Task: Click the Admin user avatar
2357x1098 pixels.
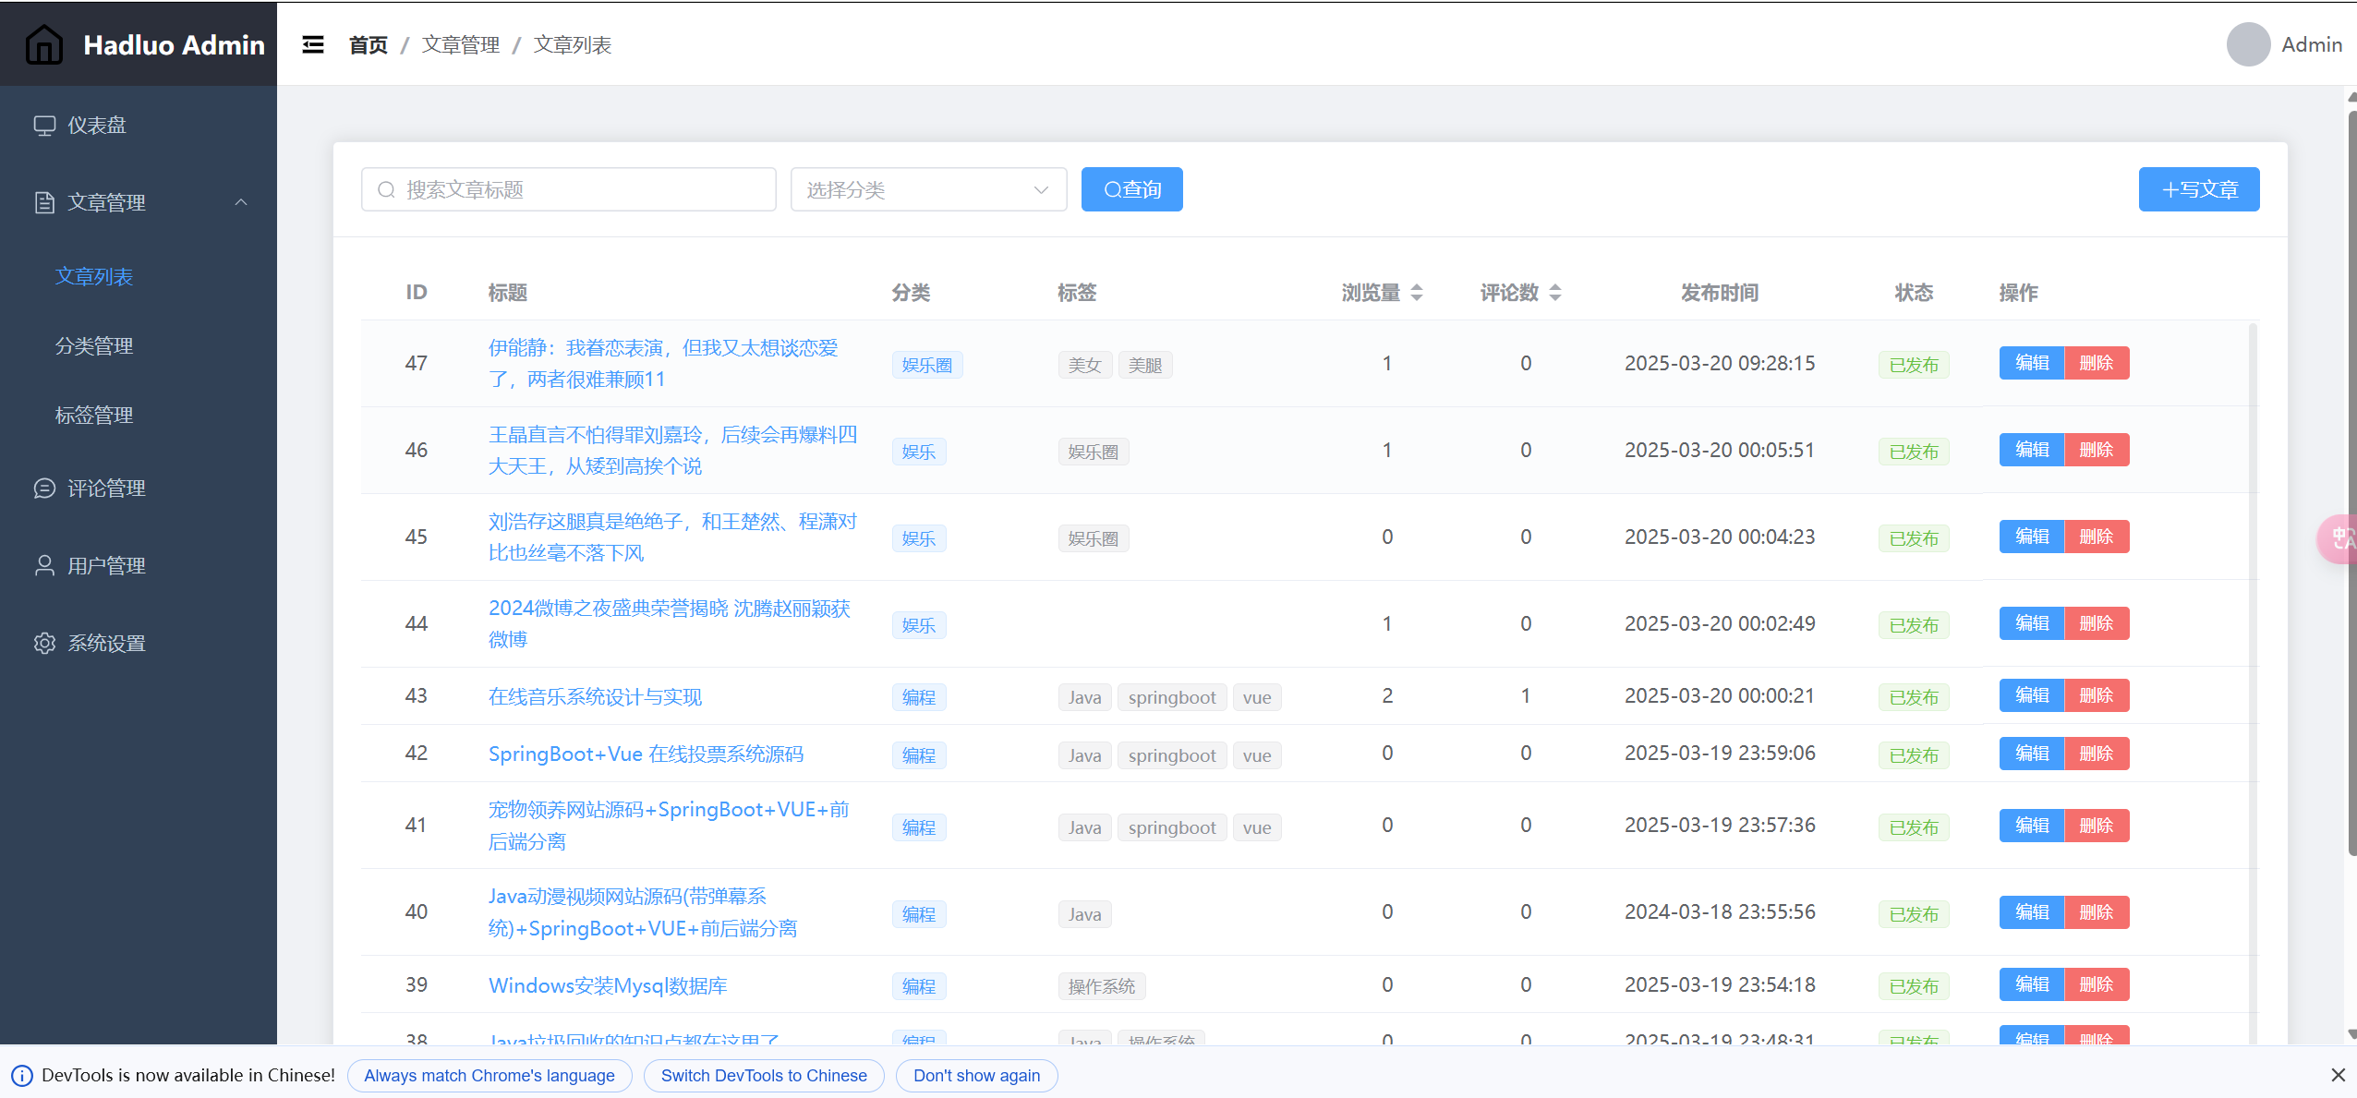Action: click(2248, 44)
